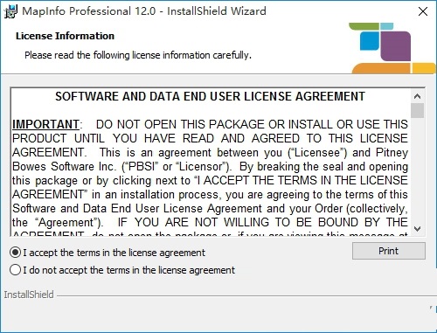The width and height of the screenshot is (437, 333).
Task: Click the yellow block of the logo
Action: [x=424, y=69]
